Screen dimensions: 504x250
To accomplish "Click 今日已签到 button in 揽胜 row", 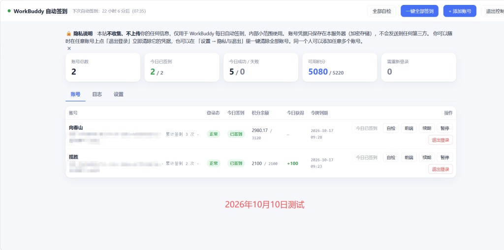I will [x=366, y=157].
